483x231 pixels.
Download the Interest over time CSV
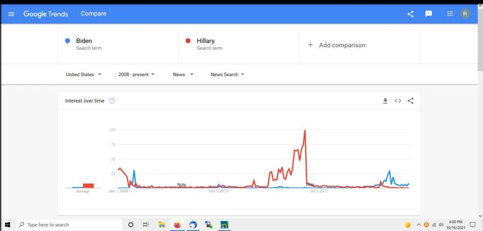(x=385, y=101)
